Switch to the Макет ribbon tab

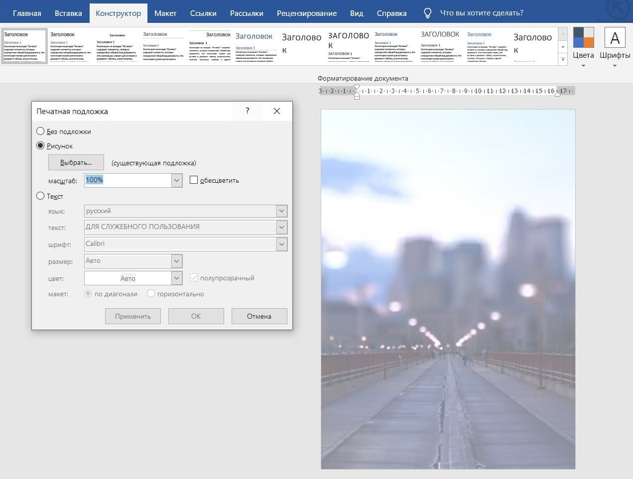point(165,13)
